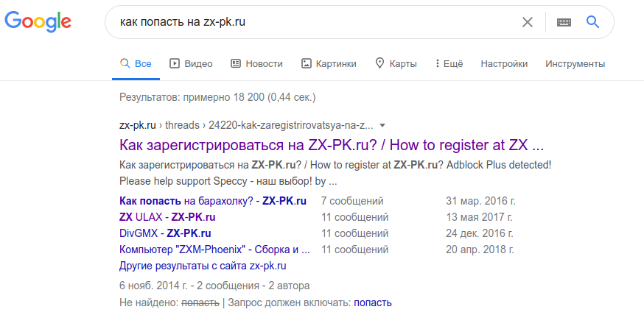Show other results from zx-pk.ru
This screenshot has height=315, width=644.
pos(203,266)
